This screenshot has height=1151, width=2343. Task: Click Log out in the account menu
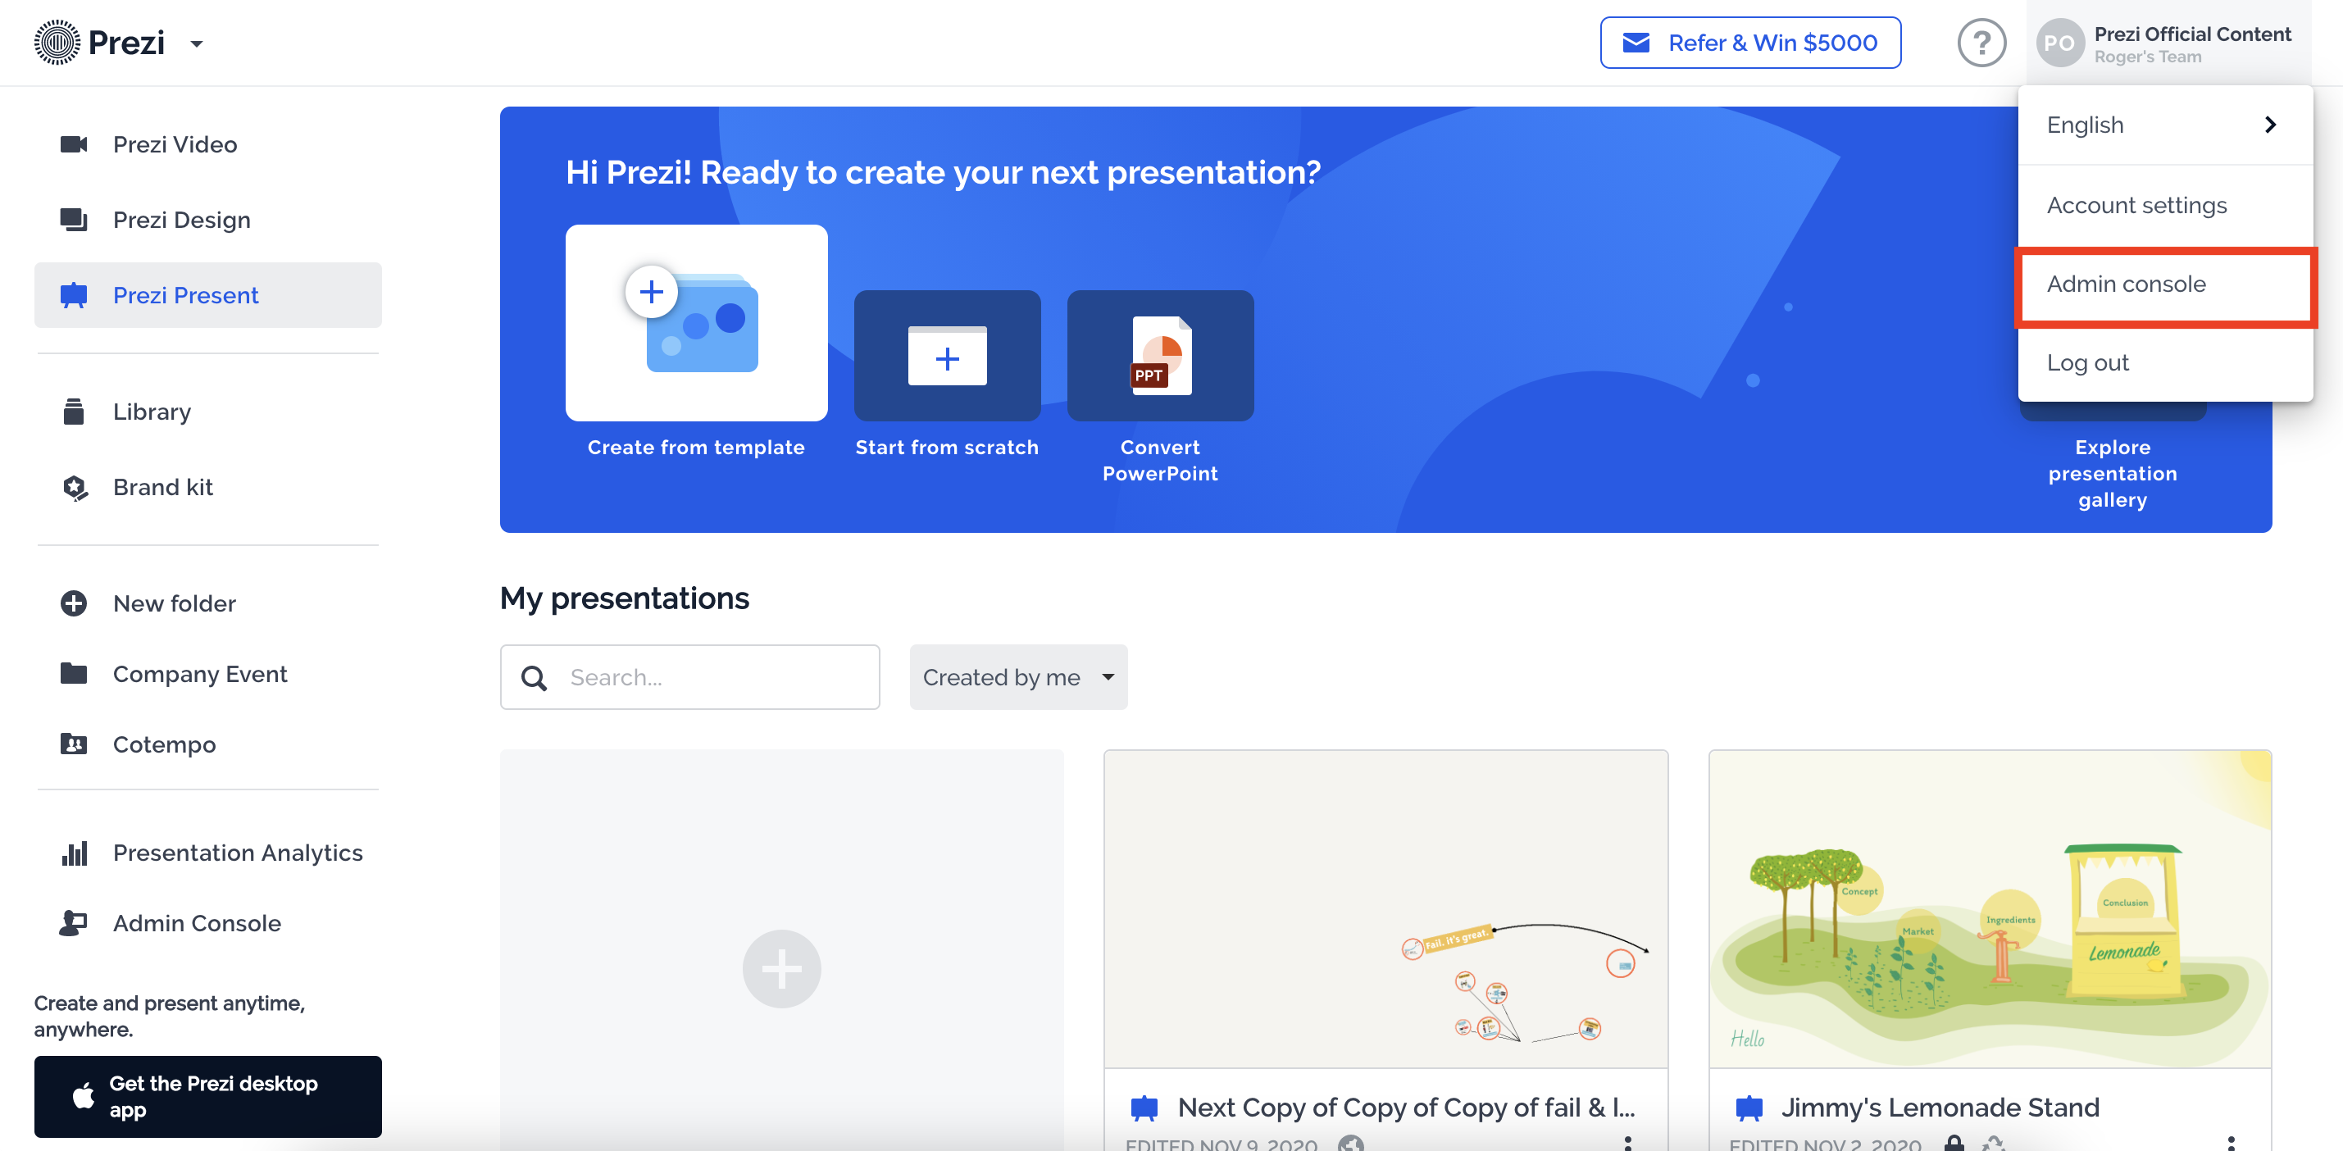pyautogui.click(x=2087, y=362)
